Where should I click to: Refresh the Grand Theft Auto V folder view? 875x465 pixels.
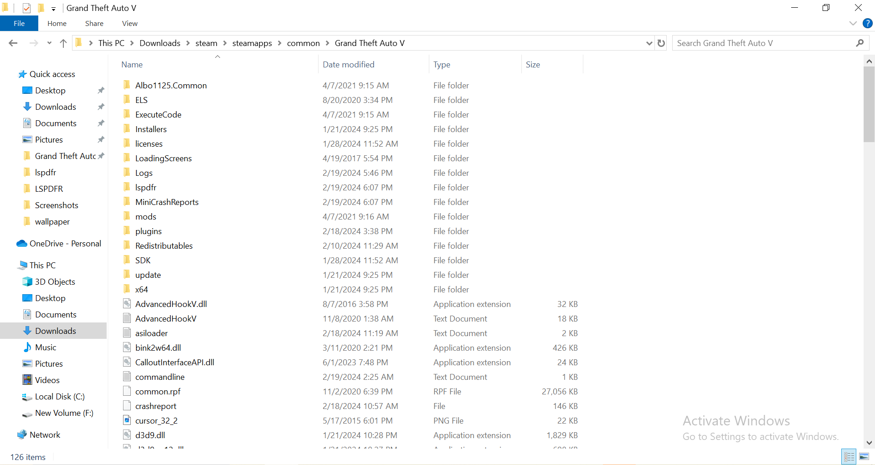(661, 43)
